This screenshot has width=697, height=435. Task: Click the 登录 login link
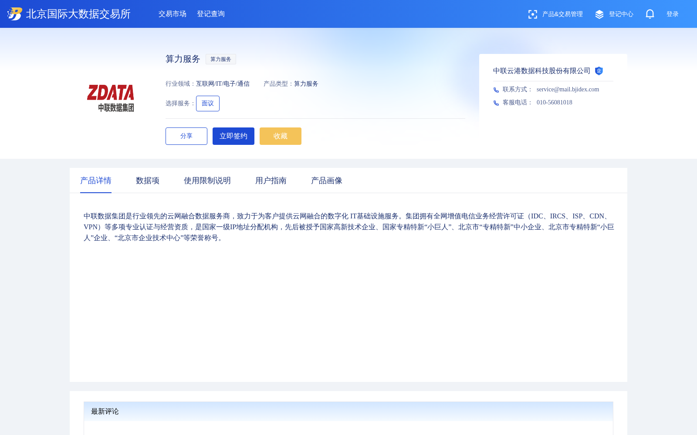pos(673,14)
